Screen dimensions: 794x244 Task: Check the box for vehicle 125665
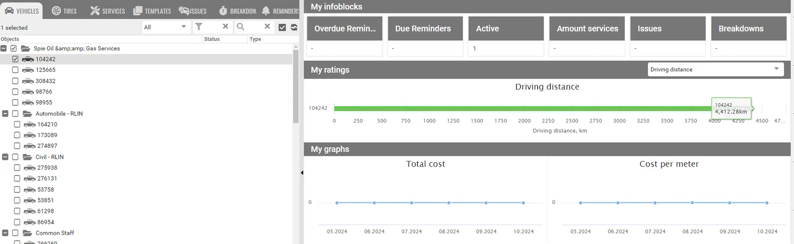point(15,70)
